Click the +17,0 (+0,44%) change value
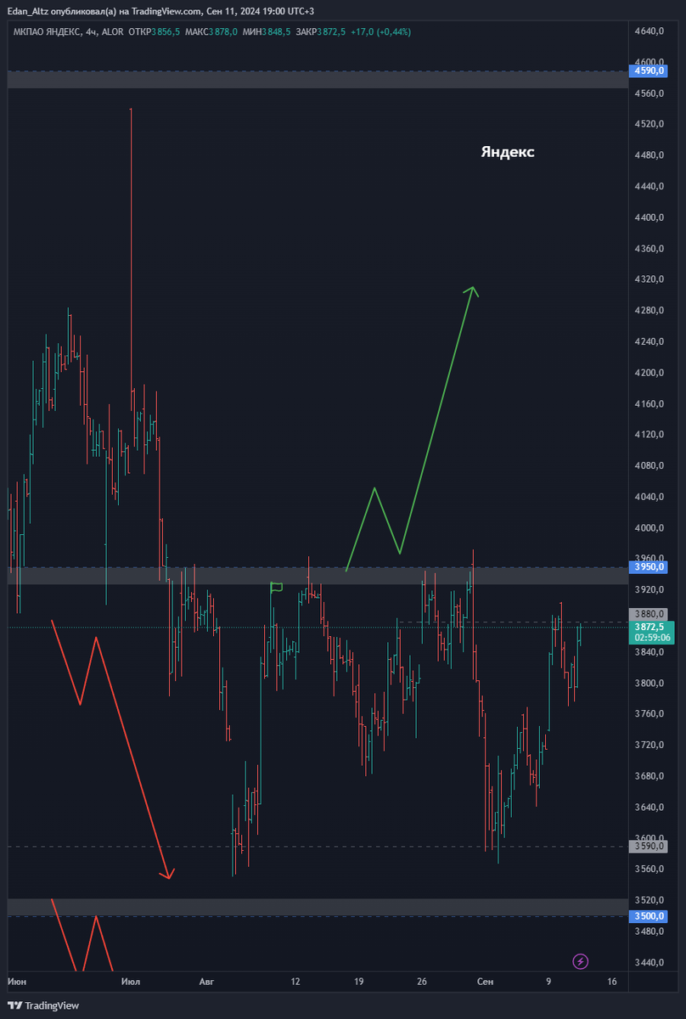The height and width of the screenshot is (1019, 686). tap(380, 31)
